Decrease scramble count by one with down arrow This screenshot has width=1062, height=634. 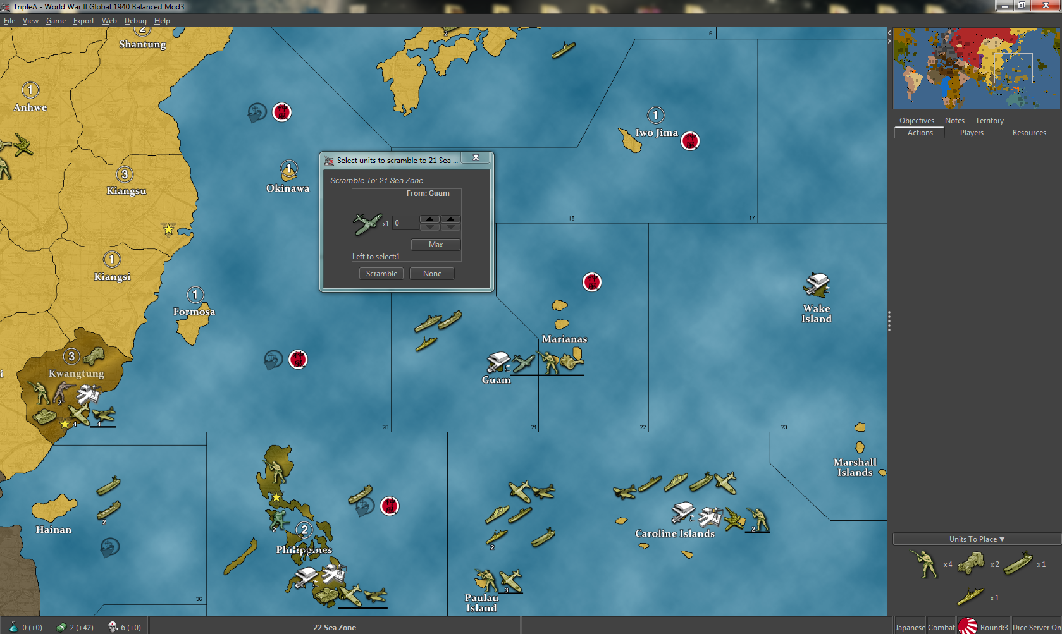(x=429, y=227)
